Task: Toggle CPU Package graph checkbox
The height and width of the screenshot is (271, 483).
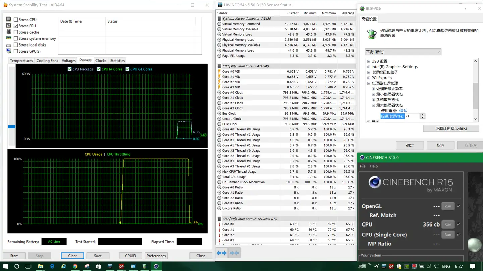Action: tap(69, 69)
